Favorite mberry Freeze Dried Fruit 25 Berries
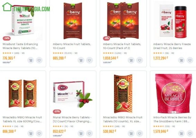Viewport: 196px width, 138px height. point(190,60)
